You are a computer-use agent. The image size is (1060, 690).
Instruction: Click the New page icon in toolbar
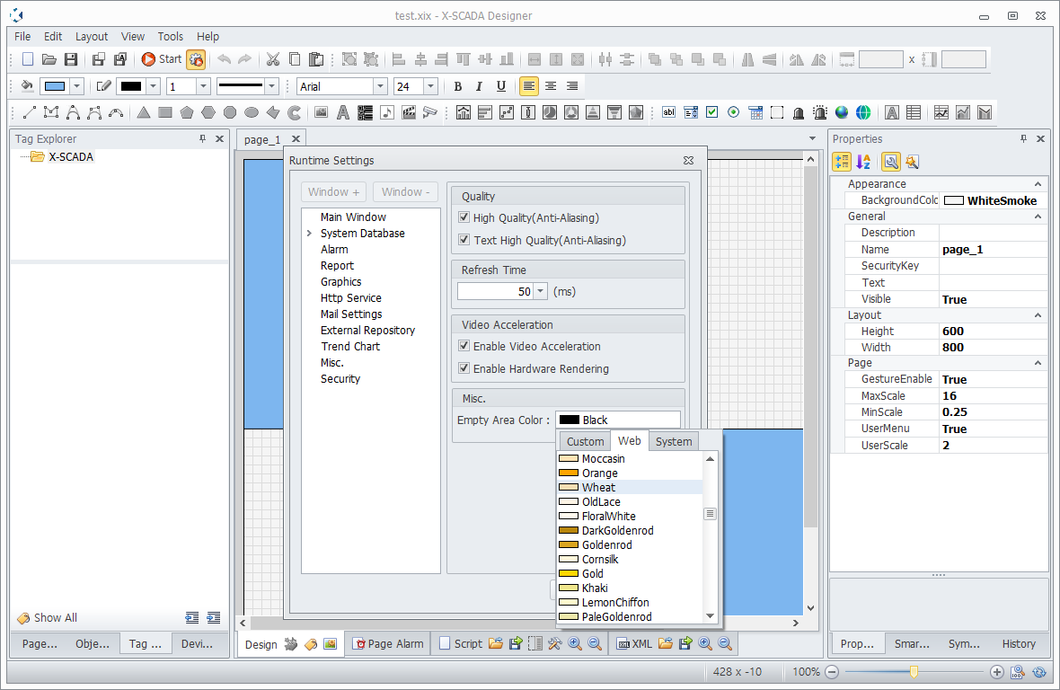28,59
